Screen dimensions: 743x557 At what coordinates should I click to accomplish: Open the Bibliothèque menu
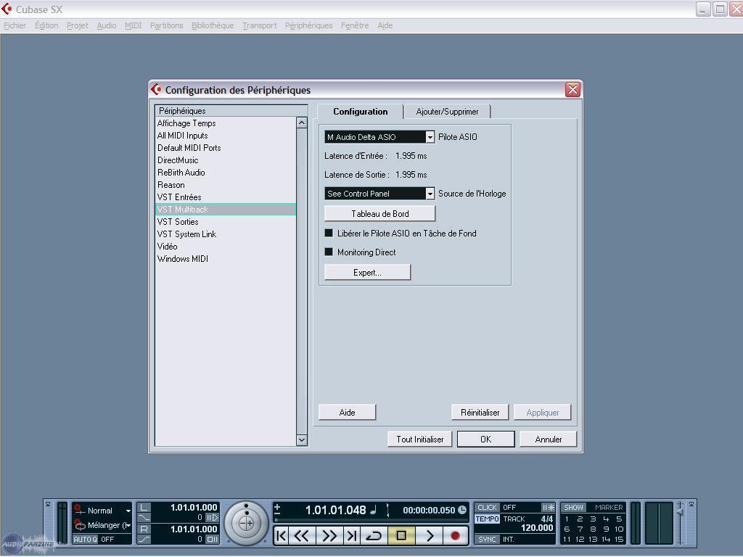pyautogui.click(x=213, y=25)
